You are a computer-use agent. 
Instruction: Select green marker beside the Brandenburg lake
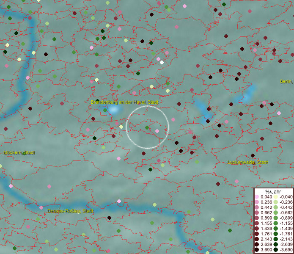coord(105,110)
